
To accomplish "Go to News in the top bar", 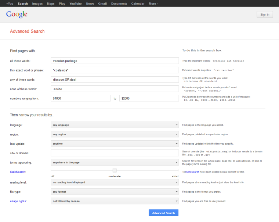I will pyautogui.click(x=90, y=4).
